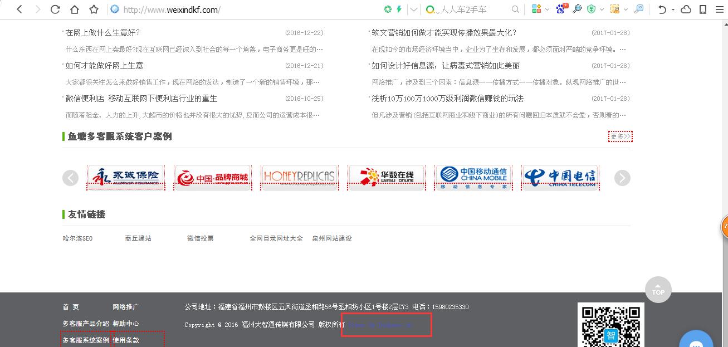
Task: Expand the green shield dropdown arrow
Action: (x=602, y=9)
